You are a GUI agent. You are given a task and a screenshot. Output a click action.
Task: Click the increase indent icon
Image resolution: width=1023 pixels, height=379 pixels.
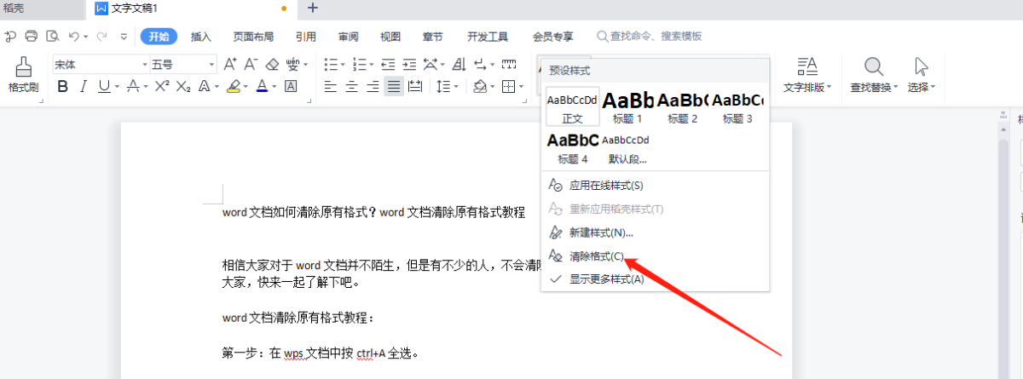click(408, 64)
